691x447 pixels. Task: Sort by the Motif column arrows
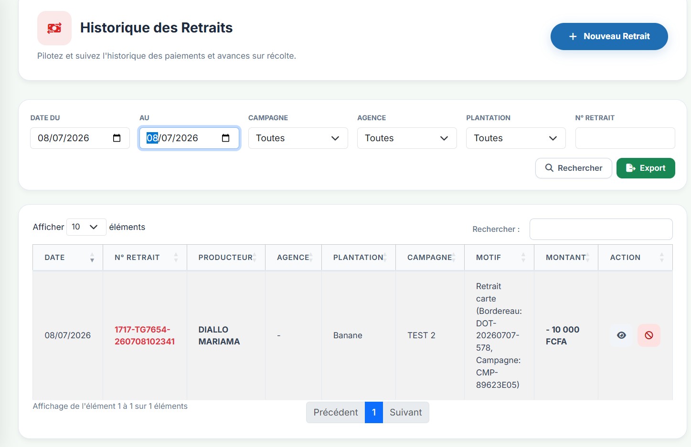pyautogui.click(x=523, y=258)
